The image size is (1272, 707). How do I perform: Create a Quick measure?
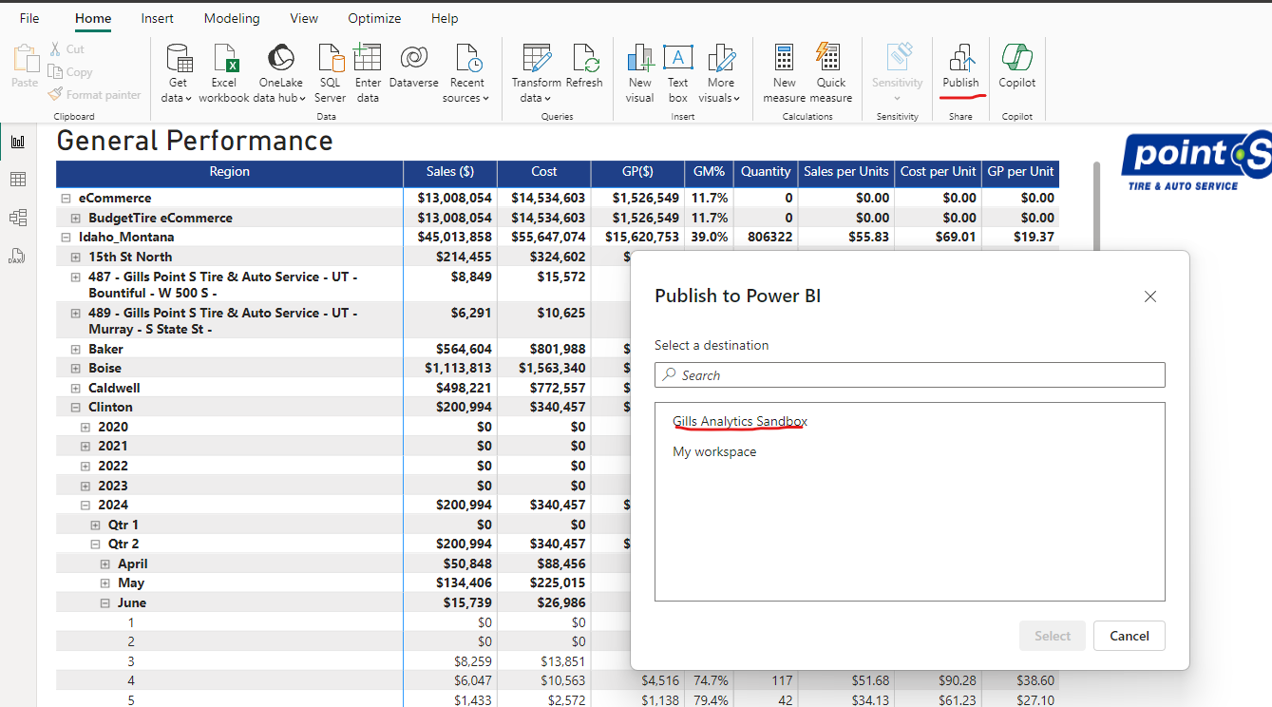pos(830,73)
